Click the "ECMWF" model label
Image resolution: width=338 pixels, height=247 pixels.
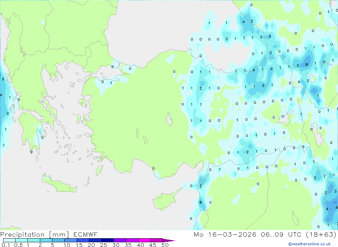tap(86, 234)
